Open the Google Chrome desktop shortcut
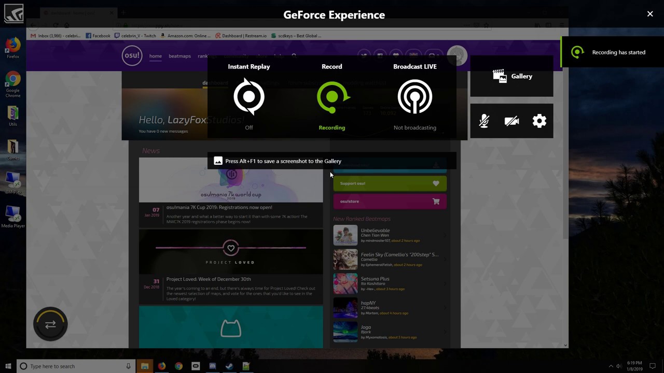 pos(13,84)
